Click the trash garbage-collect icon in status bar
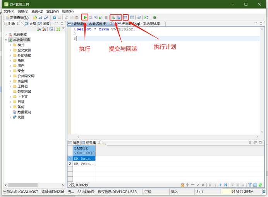This screenshot has width=268, height=197. click(x=264, y=192)
